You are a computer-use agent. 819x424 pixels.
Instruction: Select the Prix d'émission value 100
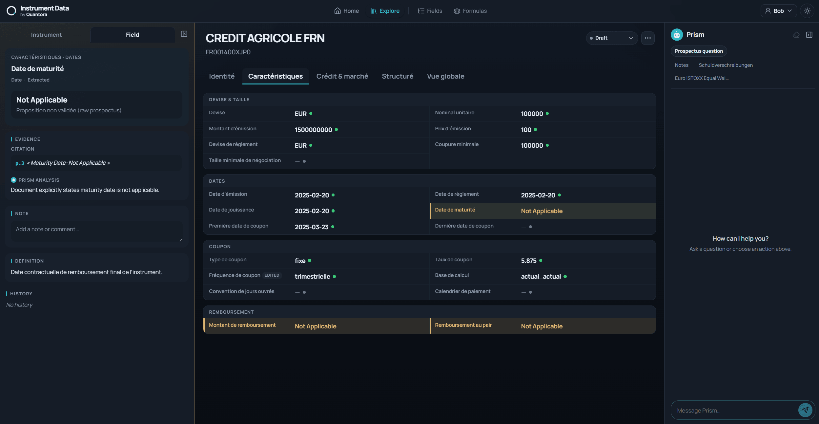(526, 130)
